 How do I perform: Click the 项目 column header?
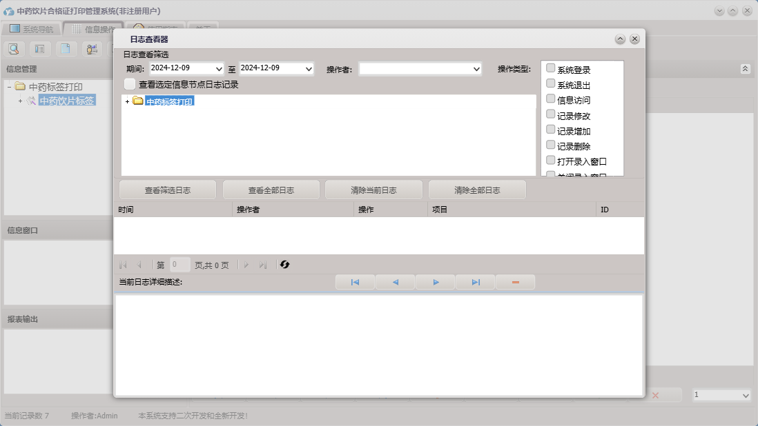tap(512, 210)
